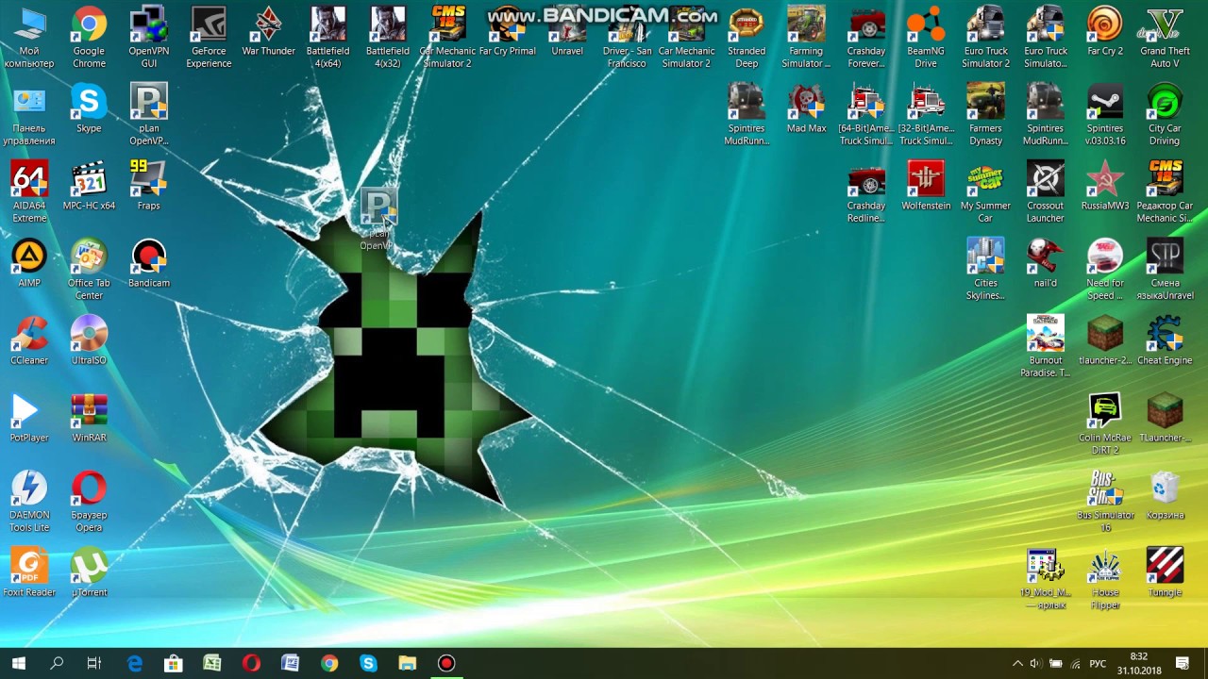Select the CCleaner desktop icon
The width and height of the screenshot is (1208, 679).
(29, 339)
